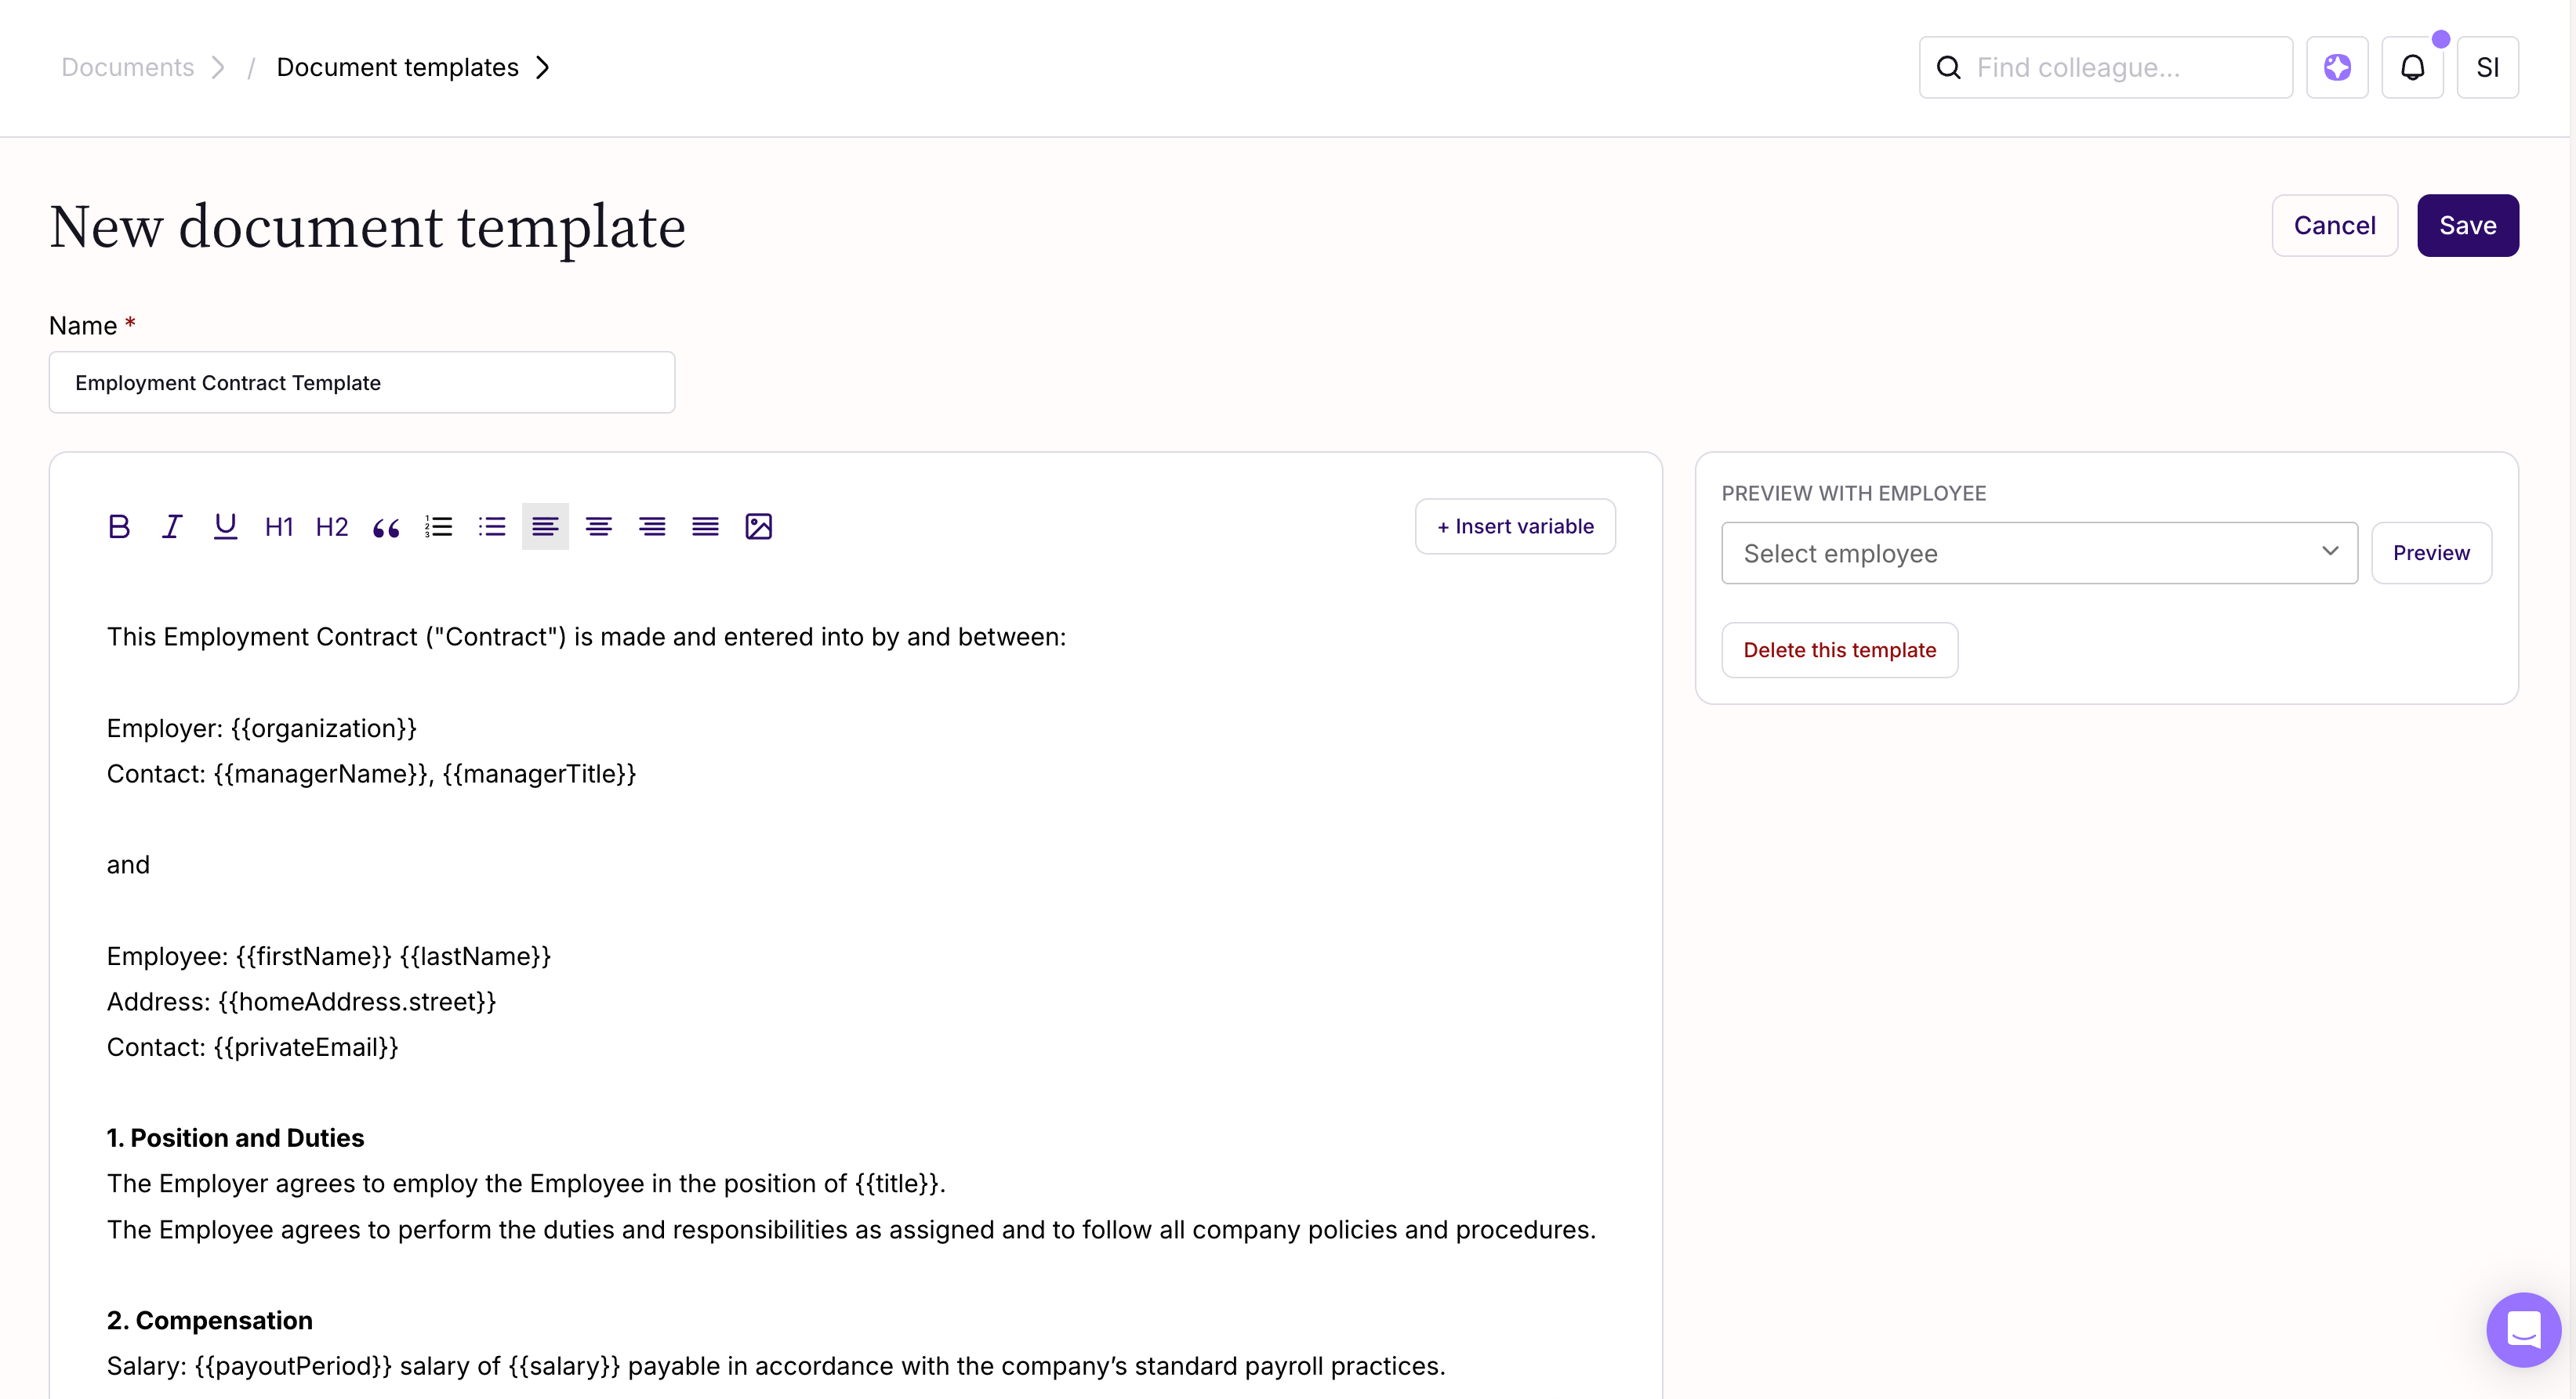The height and width of the screenshot is (1399, 2576).
Task: Save the new document template
Action: [2467, 226]
